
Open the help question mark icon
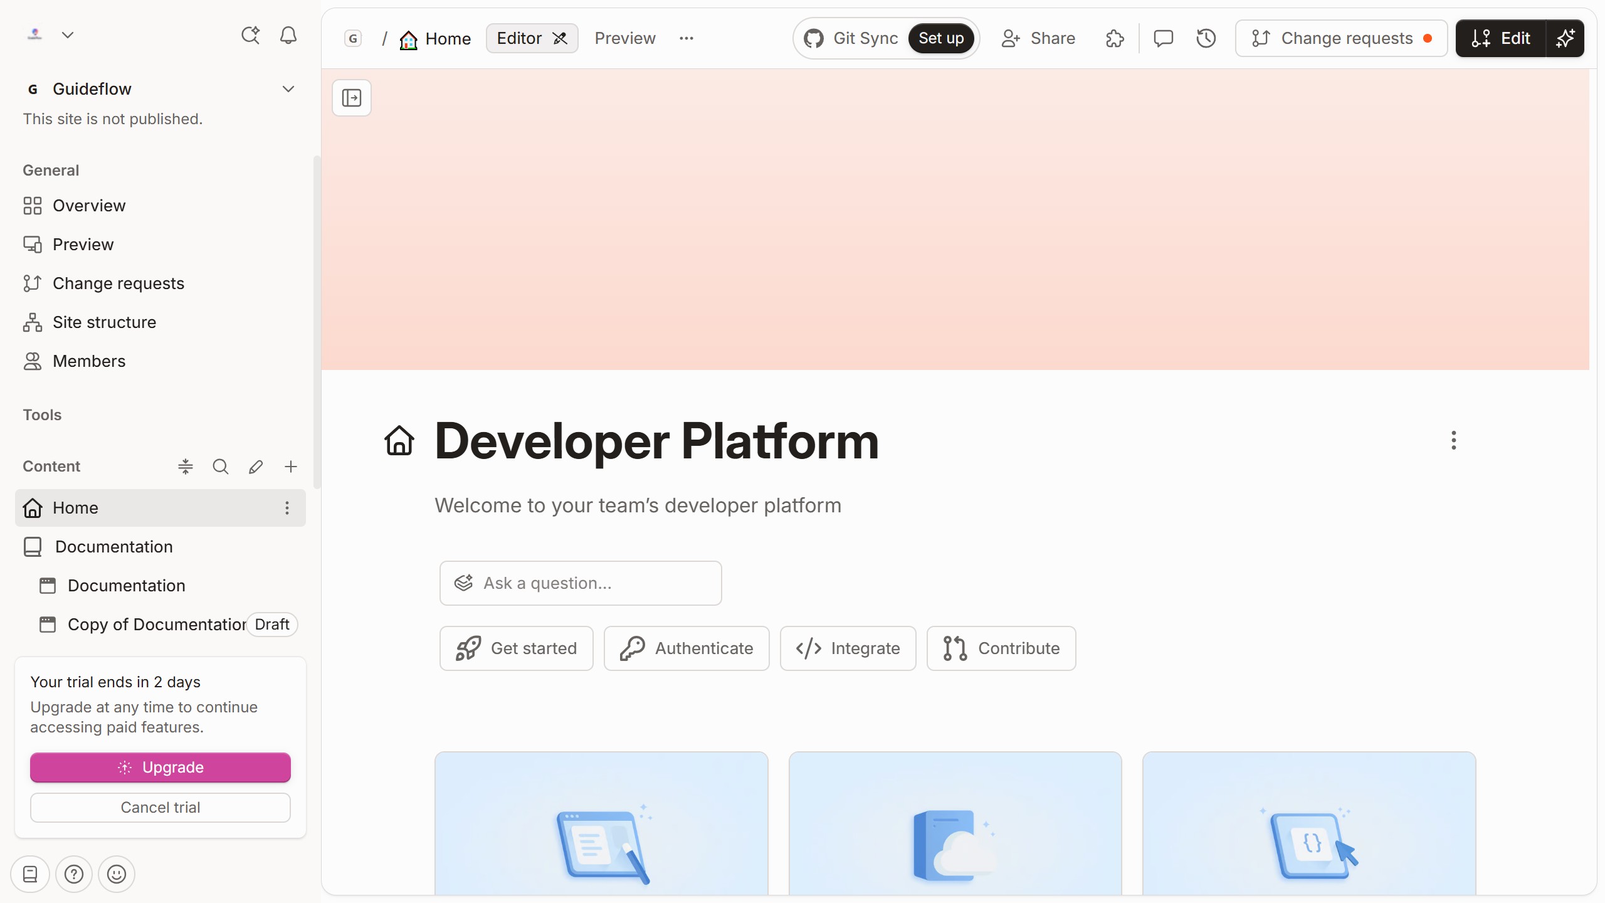pyautogui.click(x=74, y=874)
